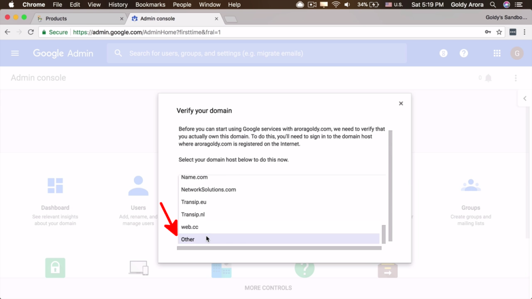This screenshot has width=532, height=299.
Task: Click the Goldy's Sandbox profile button
Action: tap(506, 18)
